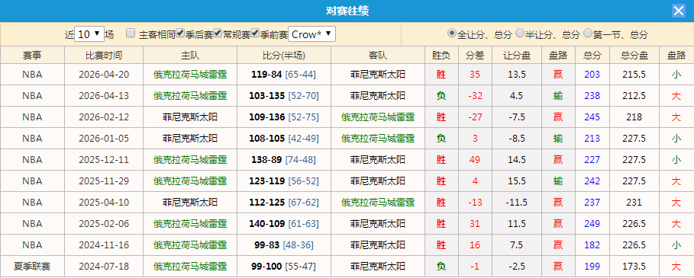Click the score 99-83 [48-36]
The image size is (694, 278).
pyautogui.click(x=284, y=245)
